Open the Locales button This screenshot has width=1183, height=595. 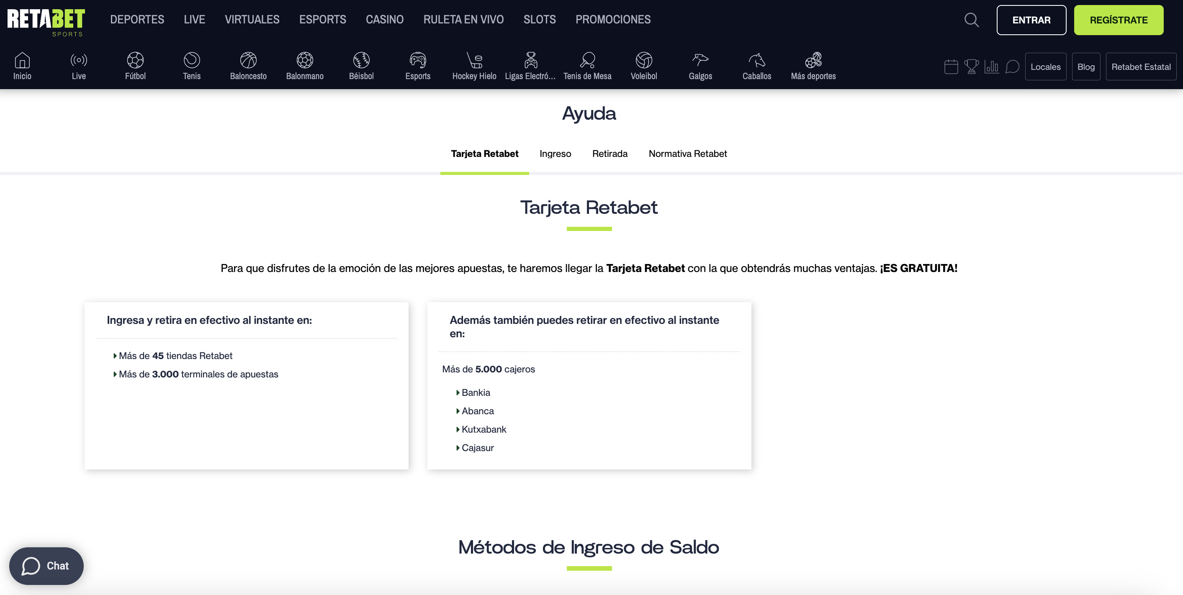pyautogui.click(x=1045, y=67)
